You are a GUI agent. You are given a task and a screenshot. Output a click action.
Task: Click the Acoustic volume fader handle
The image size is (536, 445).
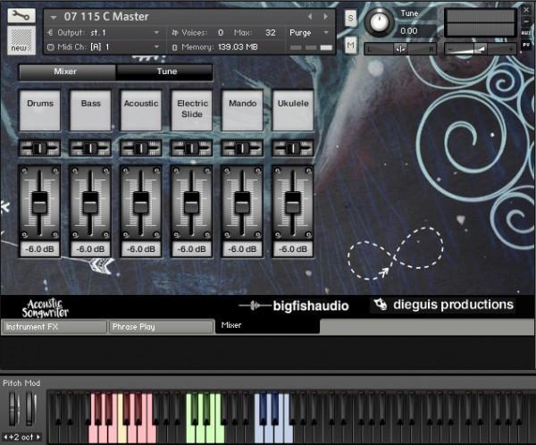(x=141, y=203)
